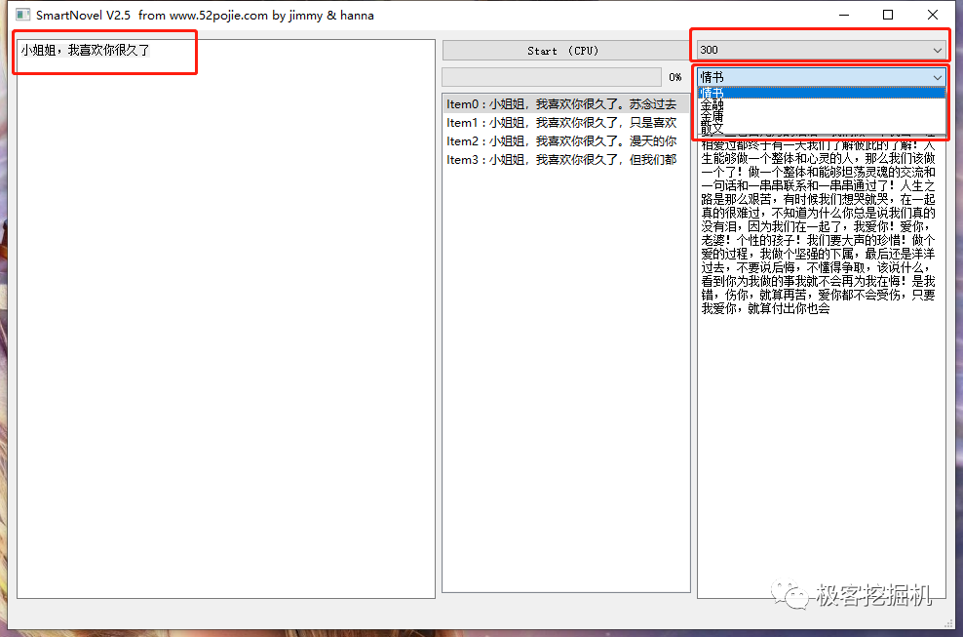963x637 pixels.
Task: Click the Start (CPU) button
Action: tap(565, 51)
